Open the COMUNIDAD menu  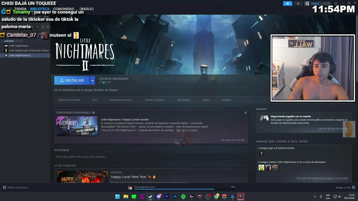pyautogui.click(x=63, y=9)
